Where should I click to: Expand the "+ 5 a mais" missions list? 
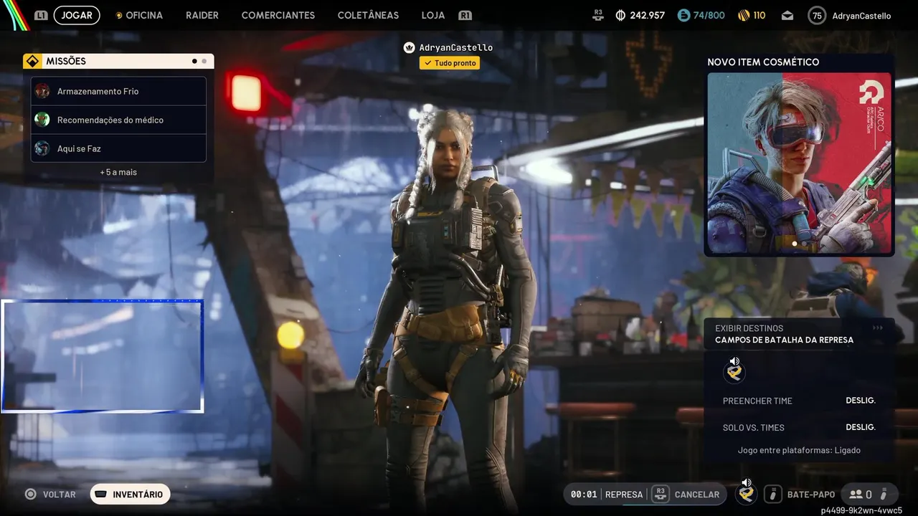tap(118, 172)
